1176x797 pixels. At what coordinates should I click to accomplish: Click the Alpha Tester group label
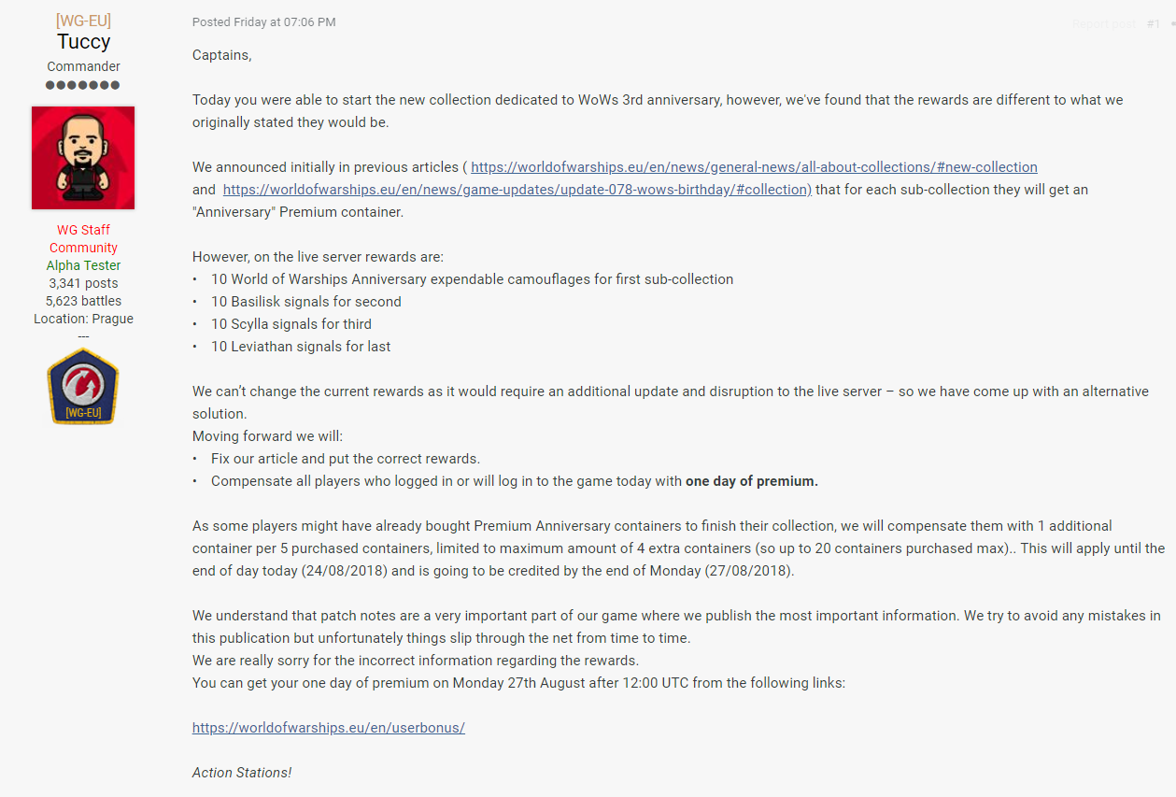83,265
